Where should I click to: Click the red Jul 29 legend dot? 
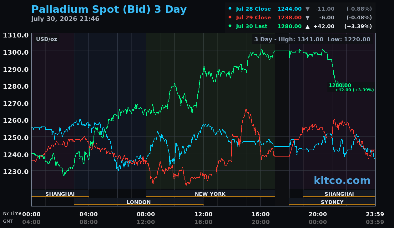[230, 17]
